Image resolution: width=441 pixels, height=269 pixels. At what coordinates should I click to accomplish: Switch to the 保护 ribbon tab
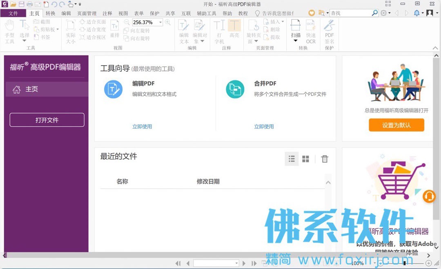(154, 13)
